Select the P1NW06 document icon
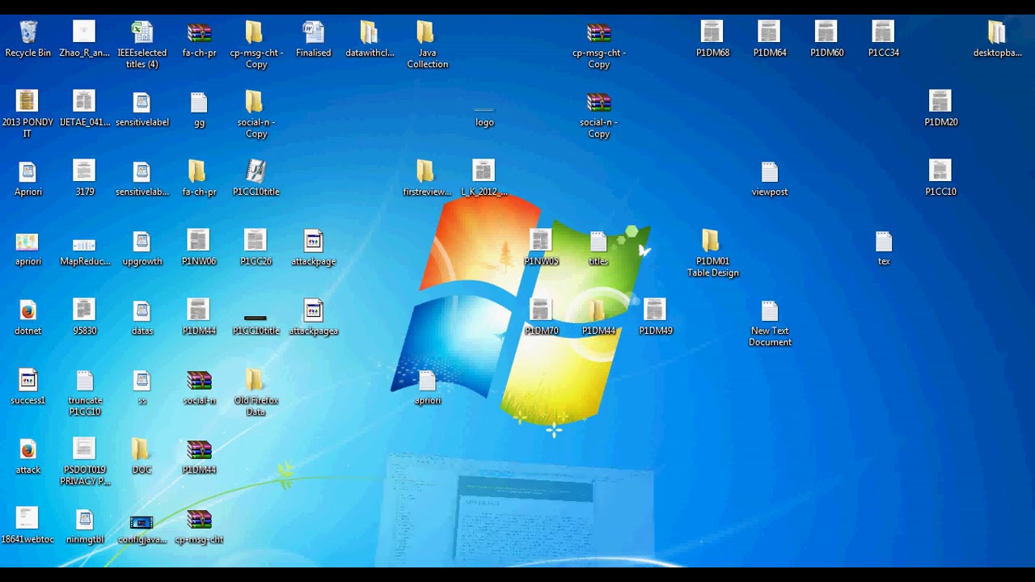1035x582 pixels. point(199,242)
